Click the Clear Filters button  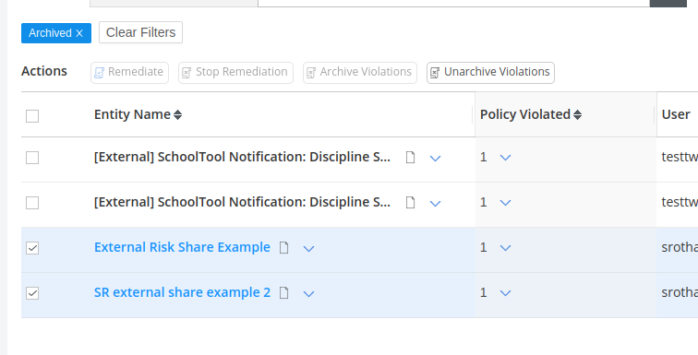pos(140,32)
